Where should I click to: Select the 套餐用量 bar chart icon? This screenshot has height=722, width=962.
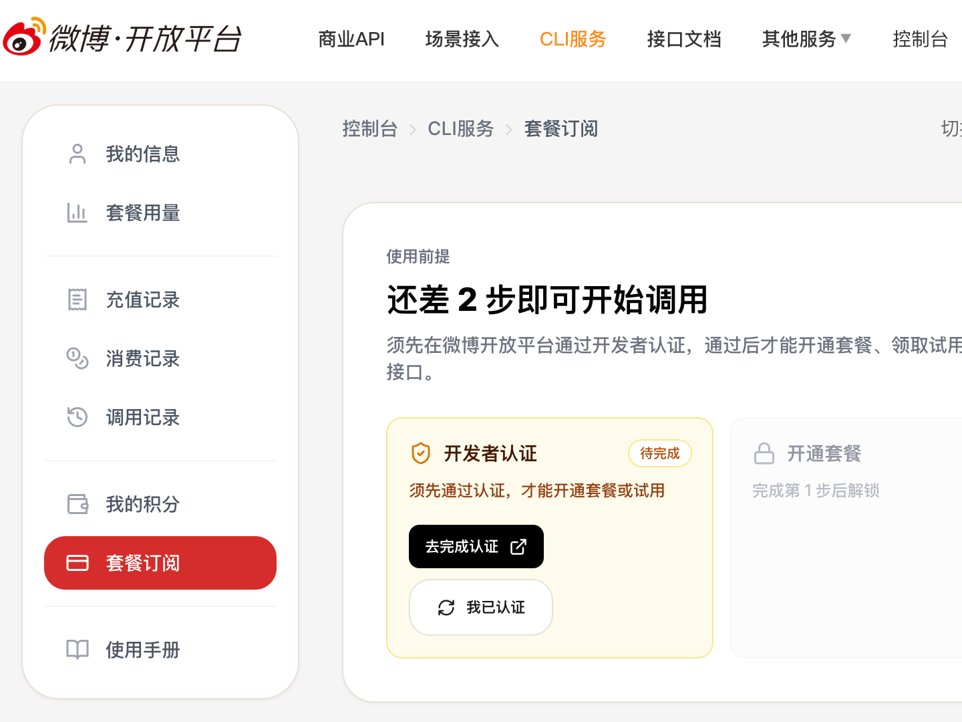click(77, 213)
